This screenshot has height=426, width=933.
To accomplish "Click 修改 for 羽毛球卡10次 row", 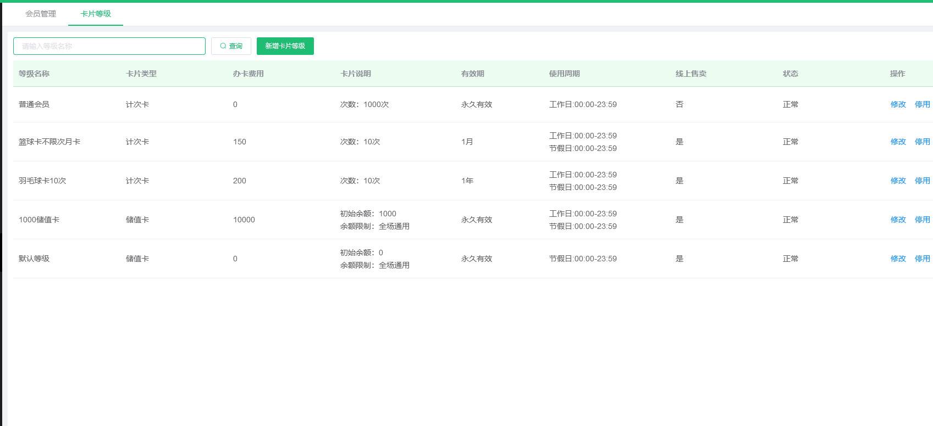I will (x=898, y=181).
